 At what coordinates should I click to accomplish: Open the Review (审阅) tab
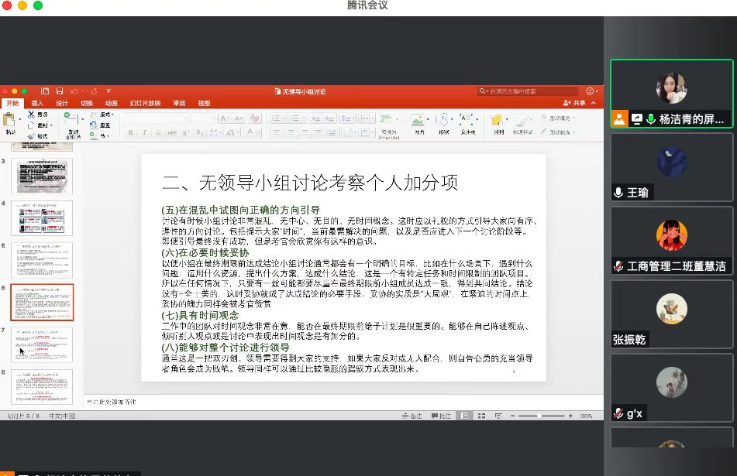179,103
